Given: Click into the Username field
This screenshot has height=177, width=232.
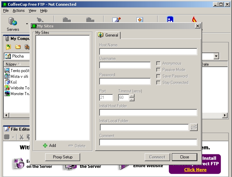Looking at the screenshot, I should (125, 65).
